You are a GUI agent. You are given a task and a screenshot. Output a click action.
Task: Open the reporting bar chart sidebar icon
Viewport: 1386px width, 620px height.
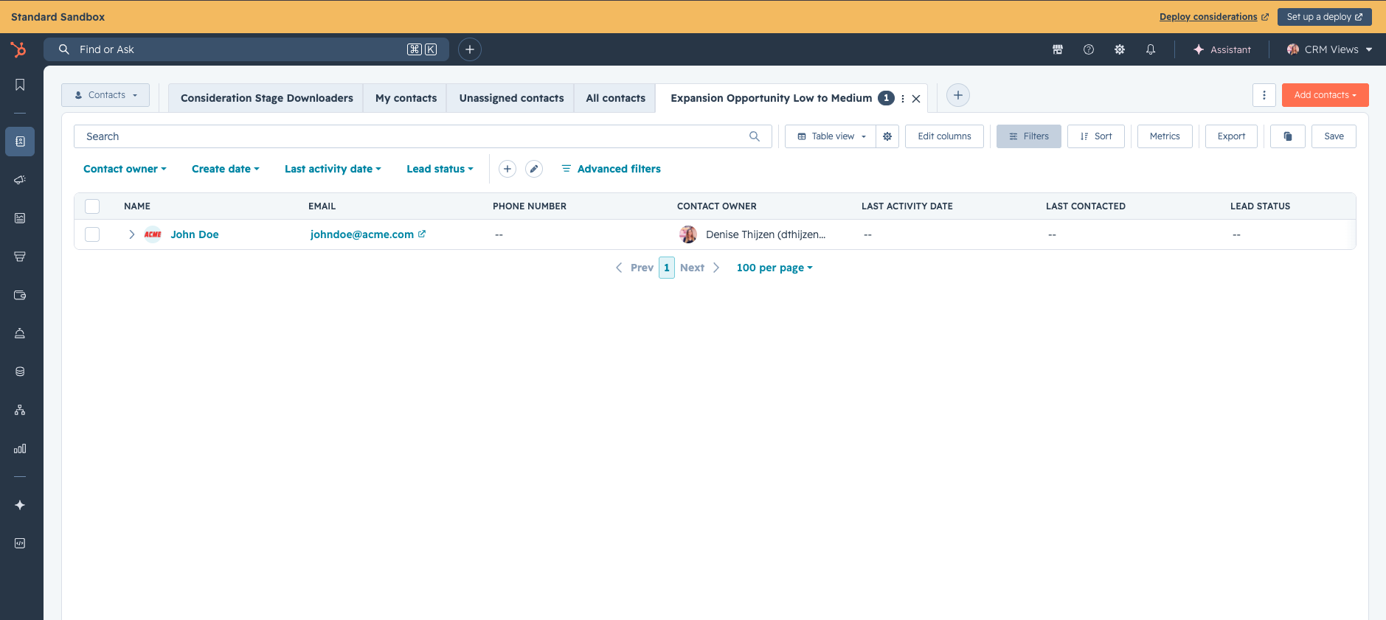(x=20, y=448)
